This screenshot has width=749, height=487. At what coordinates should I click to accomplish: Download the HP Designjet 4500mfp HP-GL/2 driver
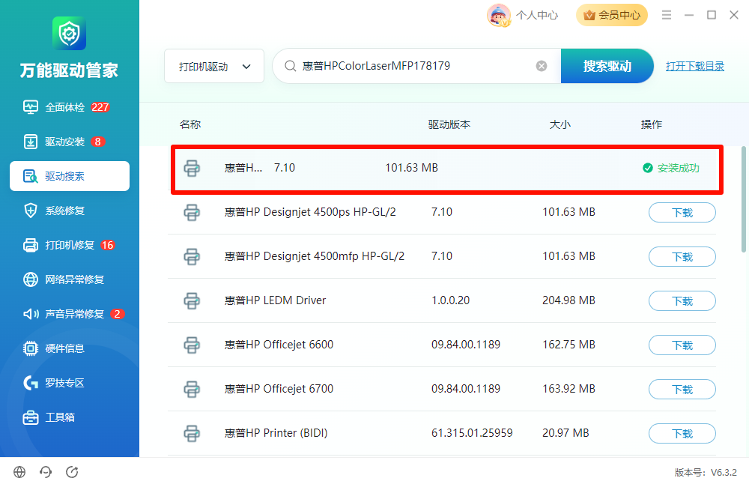682,257
